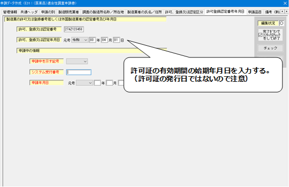The width and height of the screenshot is (289, 187).
Task: Switch to the 備考 tab
Action: tap(272, 12)
